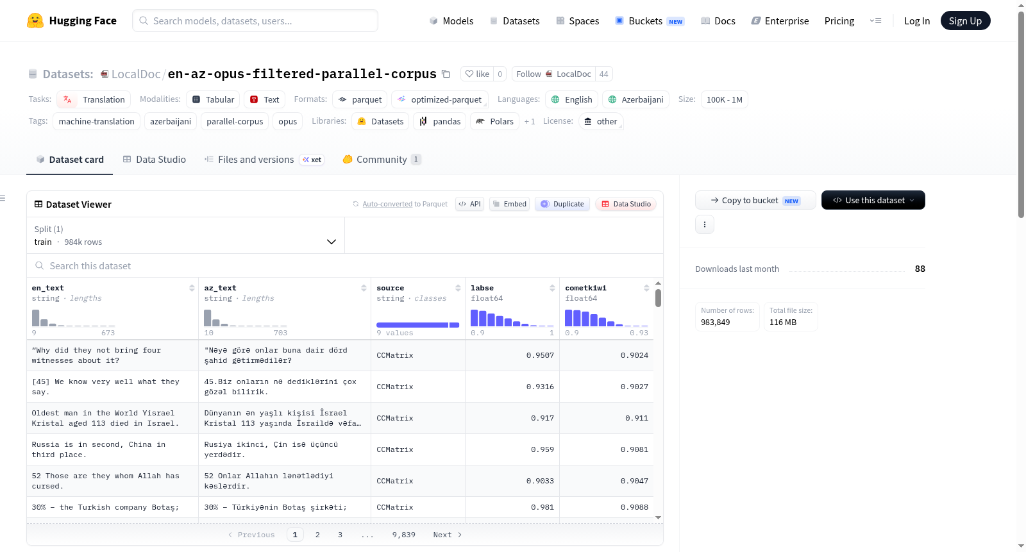
Task: Select the Tabular modality tag
Action: click(x=214, y=99)
